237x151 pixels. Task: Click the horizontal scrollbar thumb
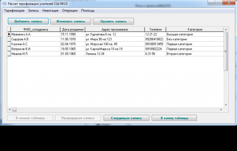(x=15, y=109)
